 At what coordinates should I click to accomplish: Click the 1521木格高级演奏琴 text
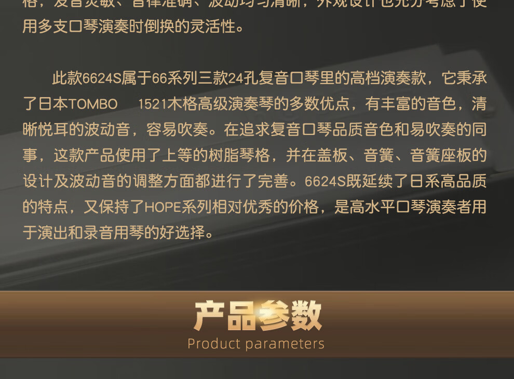click(x=206, y=104)
